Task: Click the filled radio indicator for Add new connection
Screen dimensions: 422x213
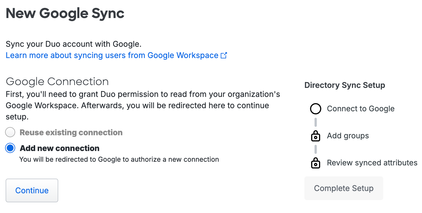Action: coord(10,148)
